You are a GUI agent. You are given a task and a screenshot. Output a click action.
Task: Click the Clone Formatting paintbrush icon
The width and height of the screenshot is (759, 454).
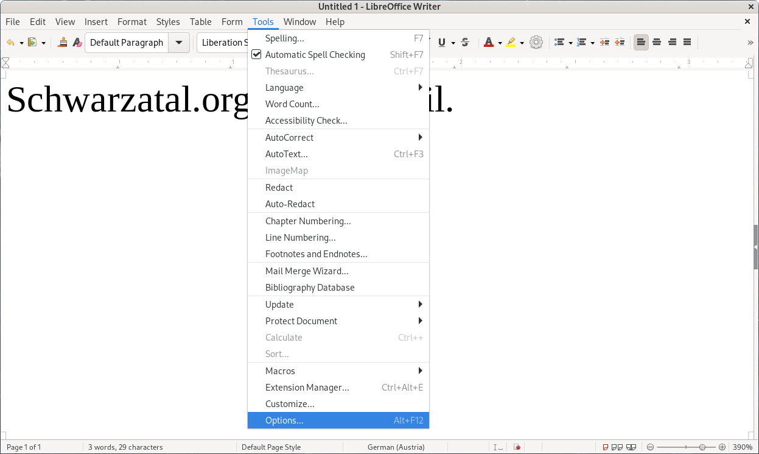click(x=63, y=43)
